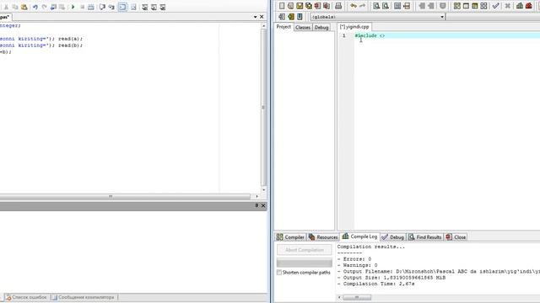This screenshot has width=540, height=303.
Task: Go to bookmark icon in Dev-C++
Action: pos(300,17)
